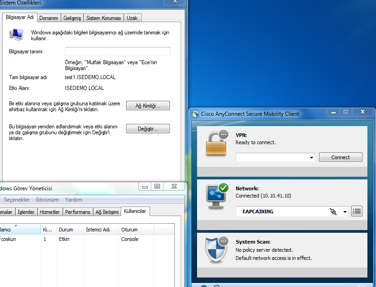
Task: Open the İşlemler tab in Task Manager
Action: (26, 212)
